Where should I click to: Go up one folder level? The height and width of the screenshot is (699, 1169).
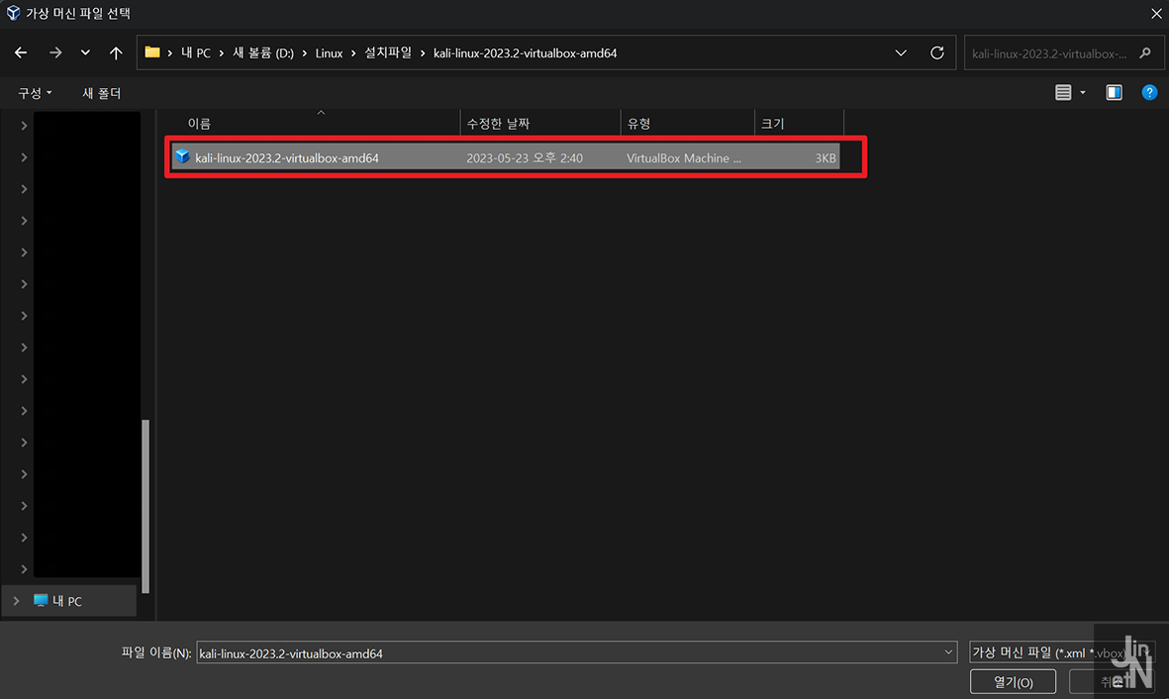point(116,52)
